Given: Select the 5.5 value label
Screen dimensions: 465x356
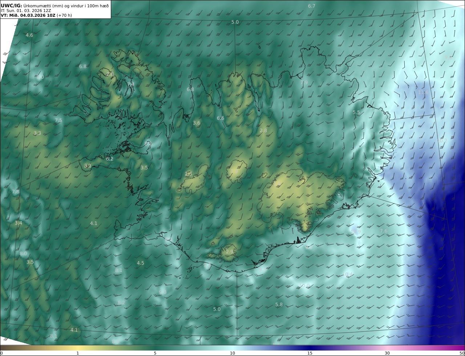Looking at the screenshot, I should [x=356, y=113].
